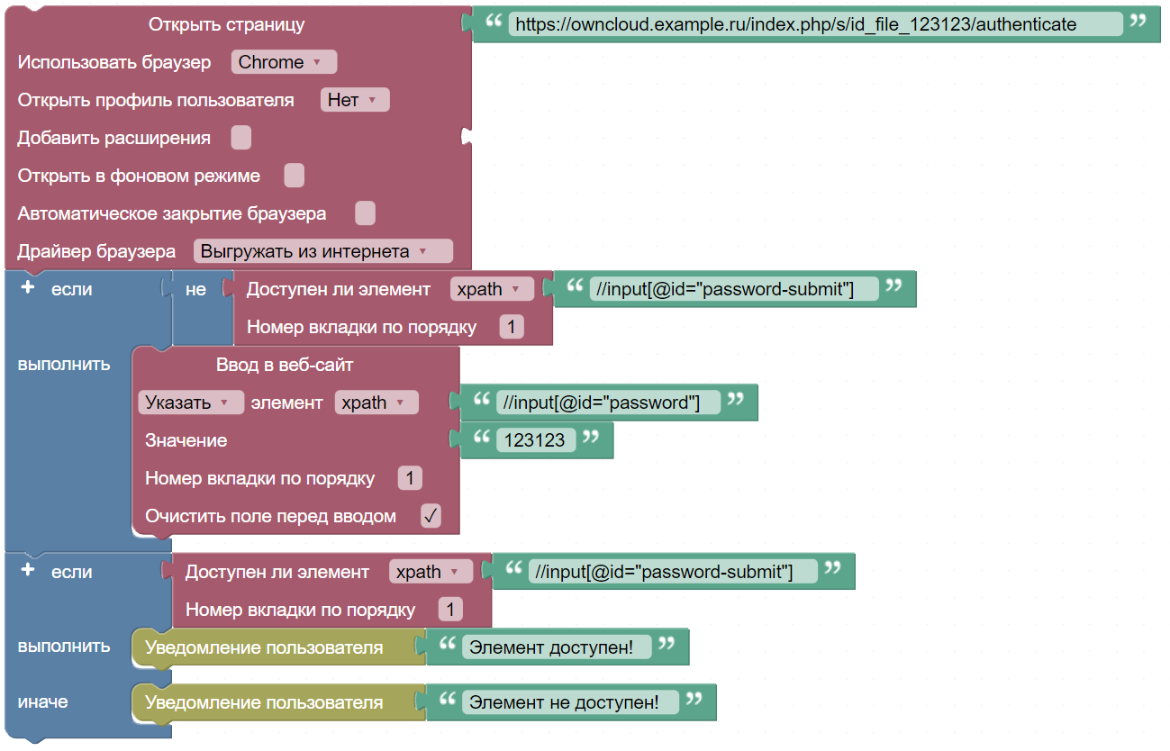Edit the owncloud URL text field
Screen dimensions: 1170x751
coord(815,24)
